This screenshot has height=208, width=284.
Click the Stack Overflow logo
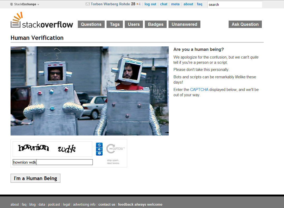[42, 20]
